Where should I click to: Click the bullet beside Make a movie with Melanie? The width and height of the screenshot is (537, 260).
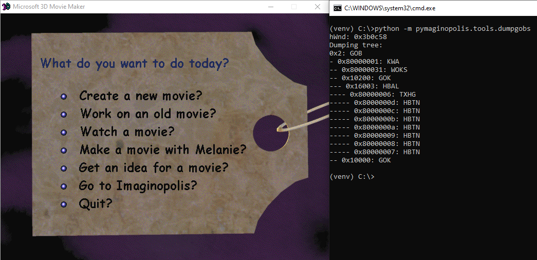[x=63, y=151]
